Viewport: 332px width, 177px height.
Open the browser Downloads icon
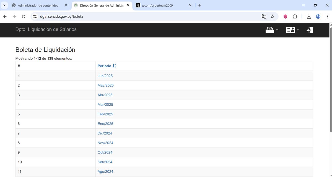click(309, 17)
